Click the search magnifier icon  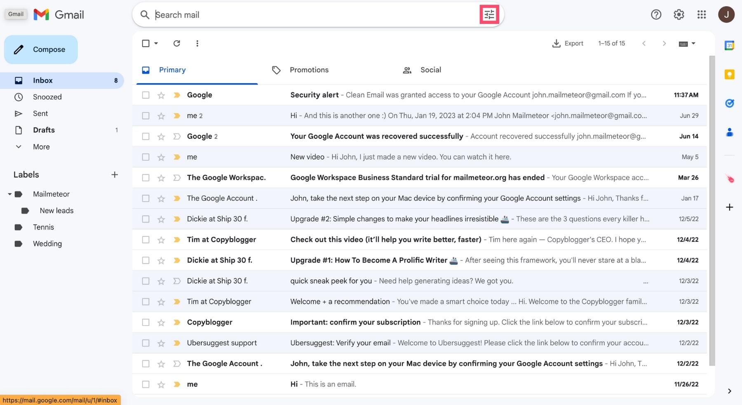point(145,15)
